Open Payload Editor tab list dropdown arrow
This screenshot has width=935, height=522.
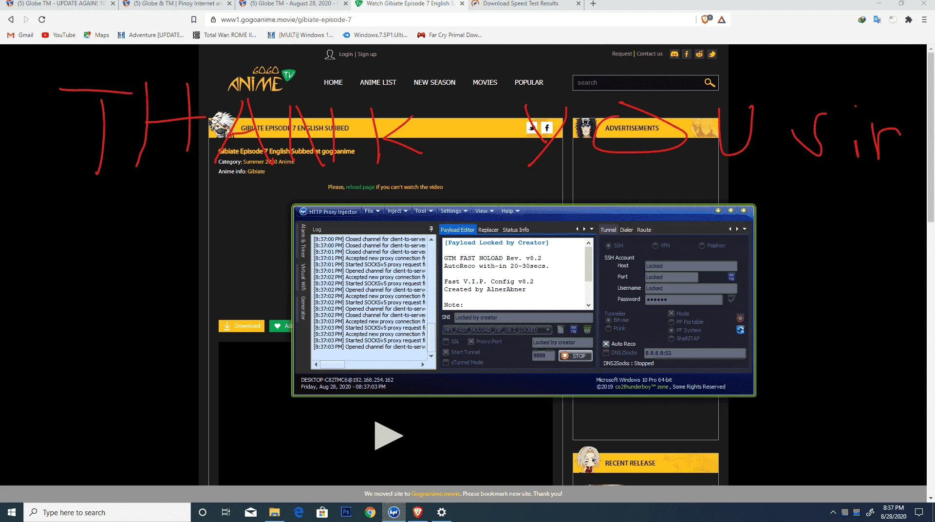click(x=592, y=229)
